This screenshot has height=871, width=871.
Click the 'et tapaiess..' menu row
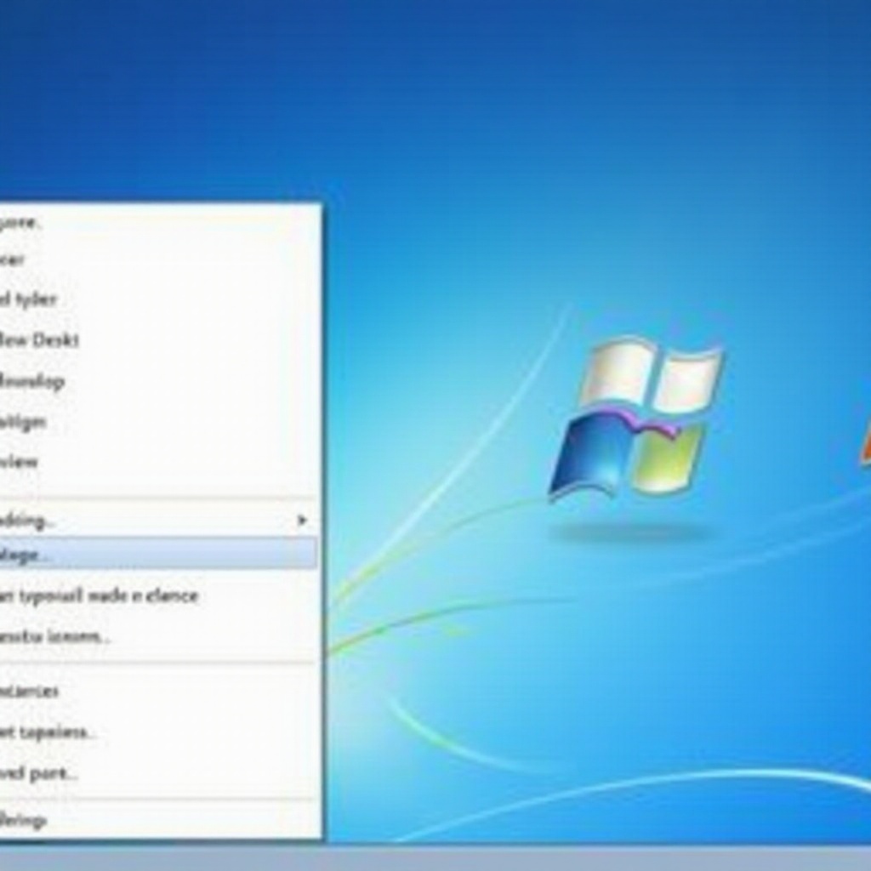click(158, 732)
